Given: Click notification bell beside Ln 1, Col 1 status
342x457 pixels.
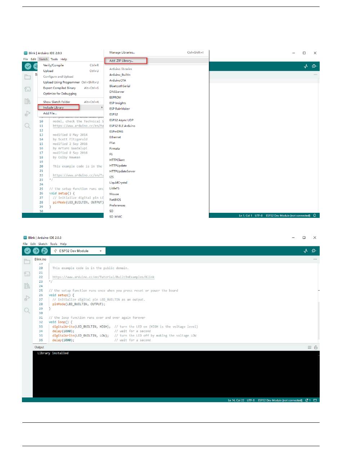Looking at the screenshot, I should click(315, 215).
